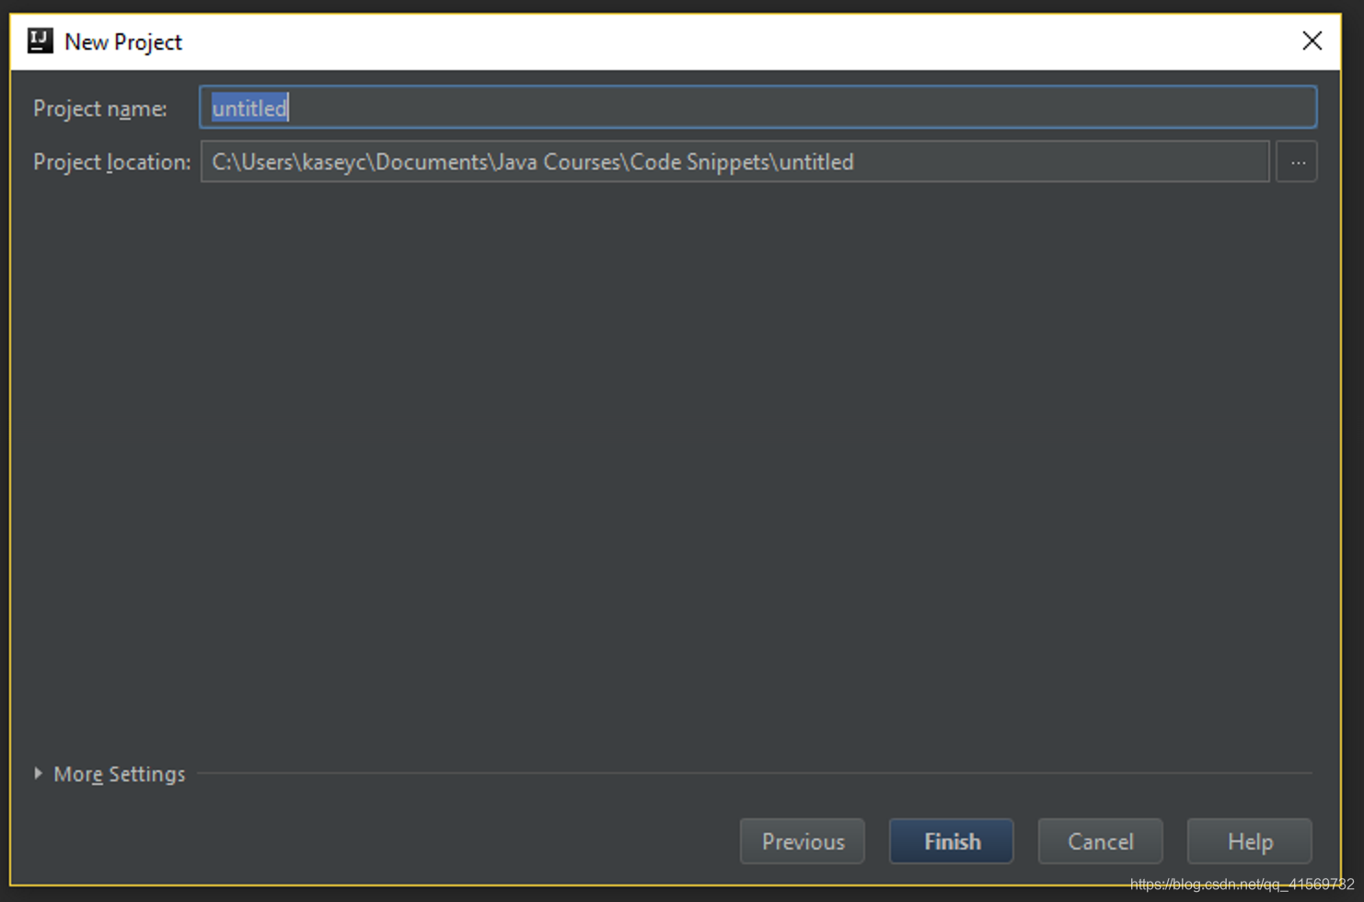
Task: Cancel the New Project dialog
Action: coord(1101,841)
